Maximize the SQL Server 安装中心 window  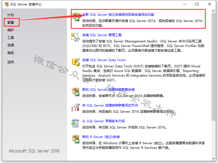pyautogui.click(x=197, y=4)
